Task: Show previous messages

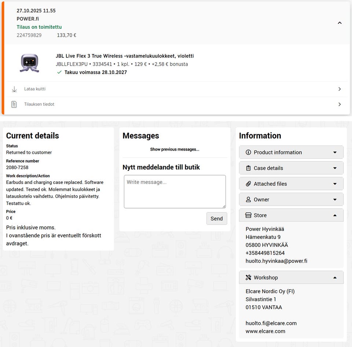Action: [175, 149]
